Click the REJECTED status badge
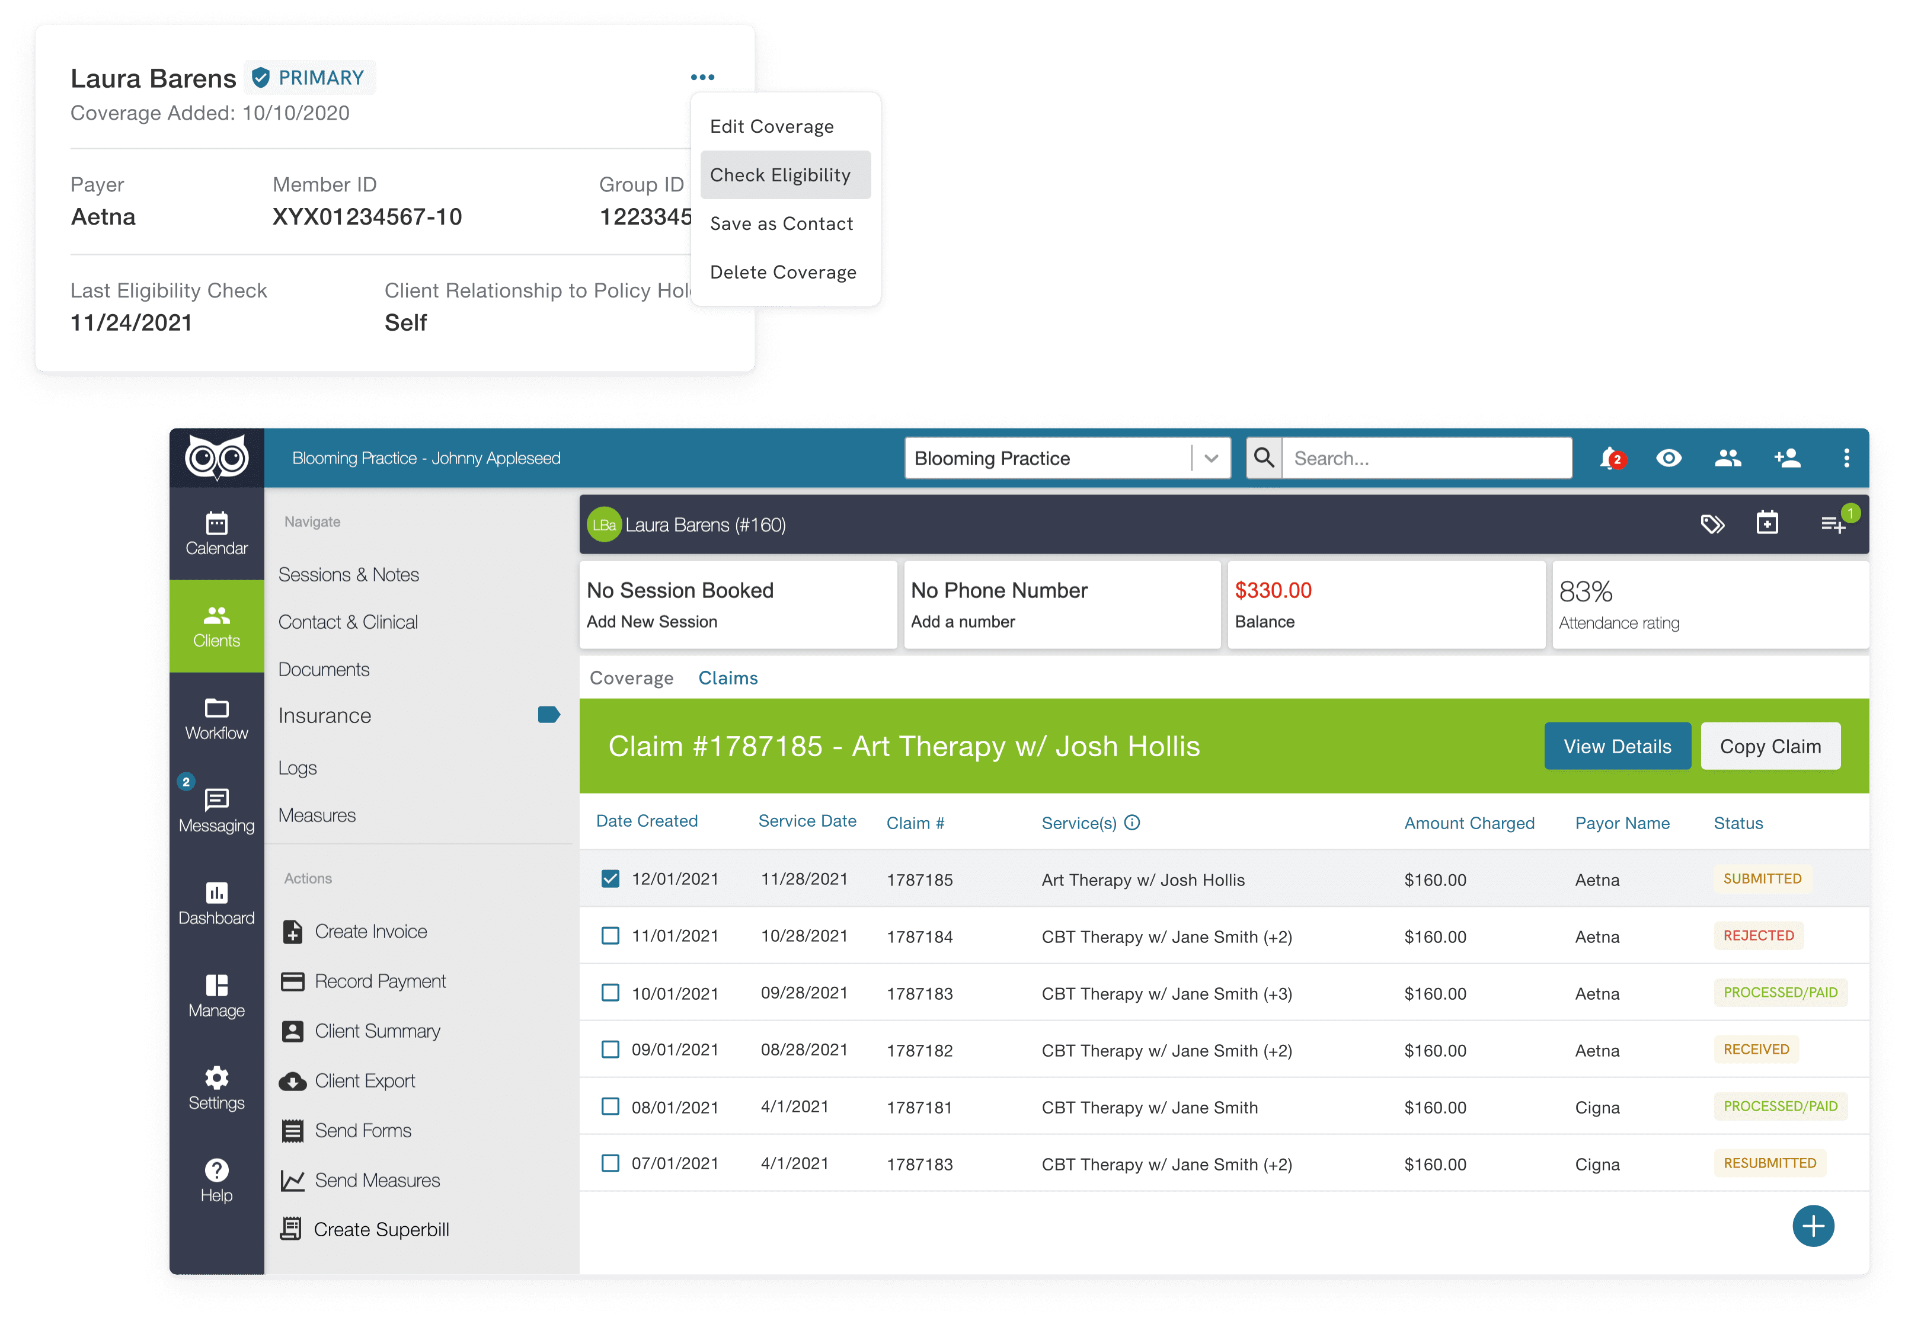The width and height of the screenshot is (1905, 1321). coord(1759,935)
